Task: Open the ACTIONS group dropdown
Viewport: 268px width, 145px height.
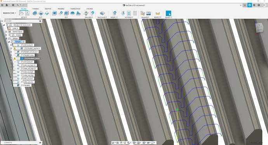Action: (x=129, y=17)
